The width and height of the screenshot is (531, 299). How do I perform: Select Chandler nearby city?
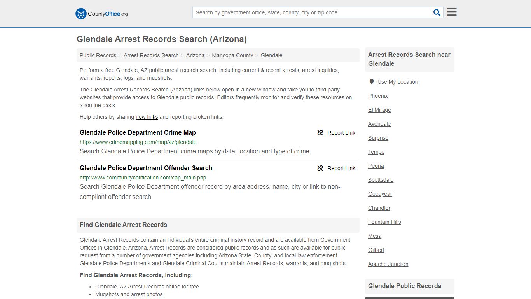[x=379, y=208]
